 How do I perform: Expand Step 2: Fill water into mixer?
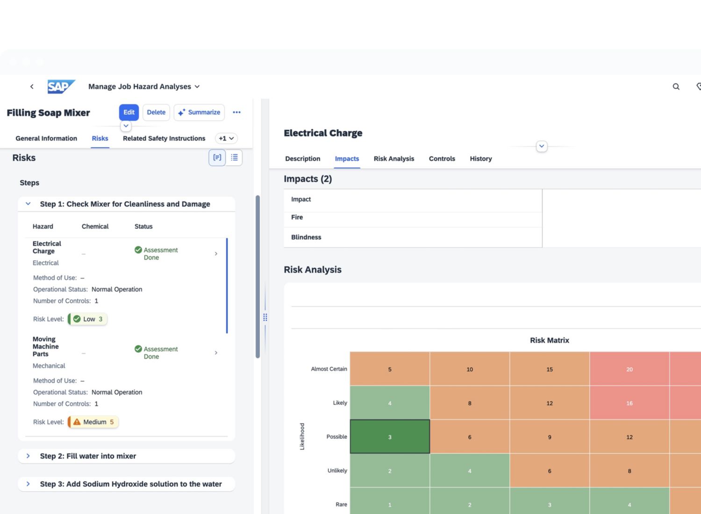(x=28, y=456)
